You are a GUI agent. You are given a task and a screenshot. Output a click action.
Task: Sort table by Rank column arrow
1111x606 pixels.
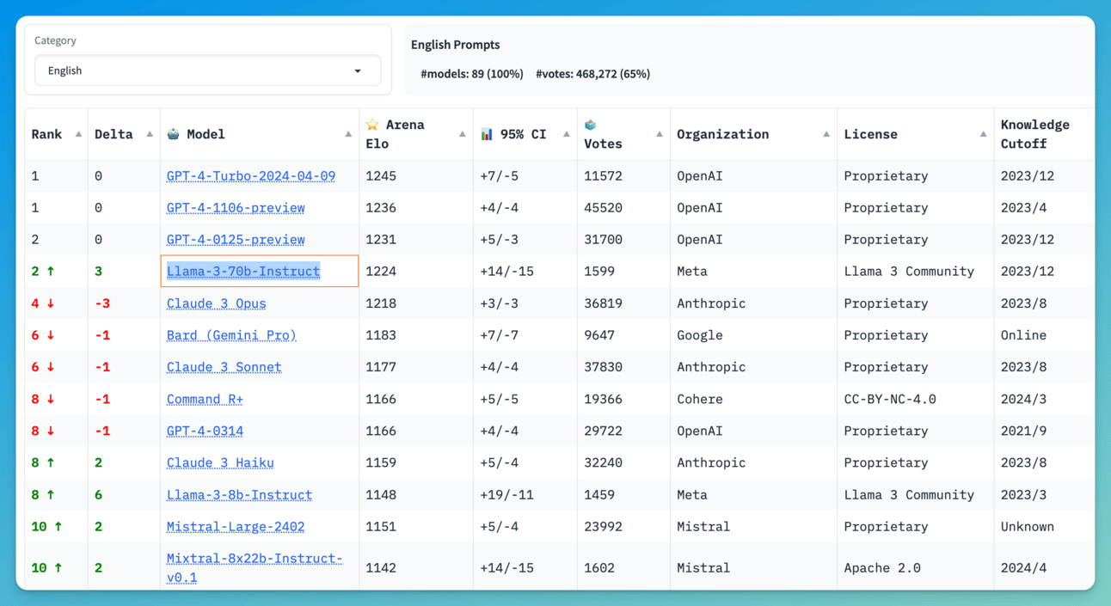(78, 134)
